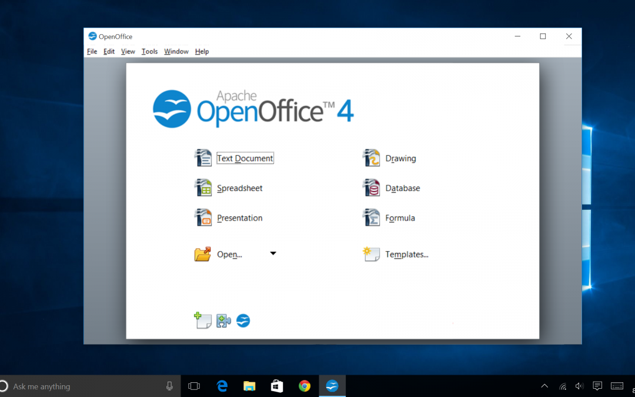Screen dimensions: 635x397
Task: Open the File menu
Action: tap(92, 51)
